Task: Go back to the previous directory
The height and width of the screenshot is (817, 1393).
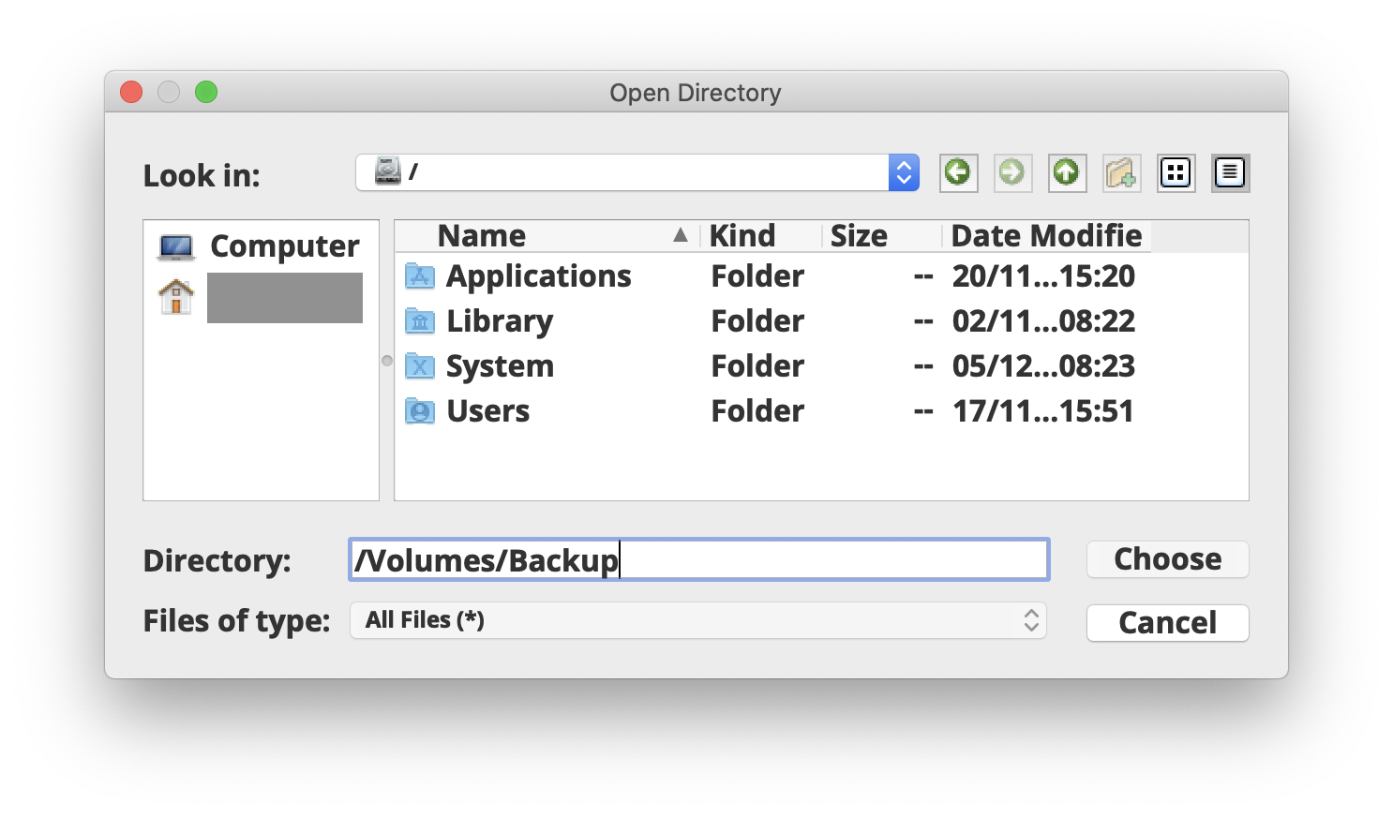Action: coord(958,172)
